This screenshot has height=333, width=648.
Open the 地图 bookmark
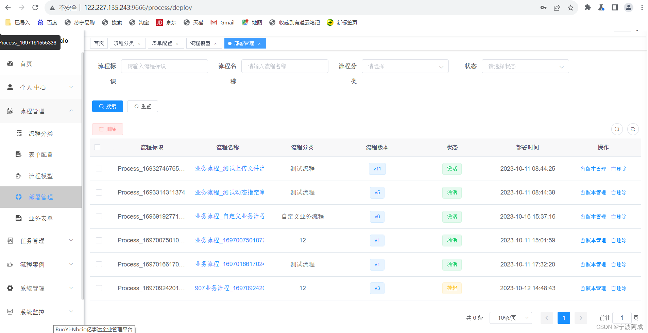click(x=252, y=22)
